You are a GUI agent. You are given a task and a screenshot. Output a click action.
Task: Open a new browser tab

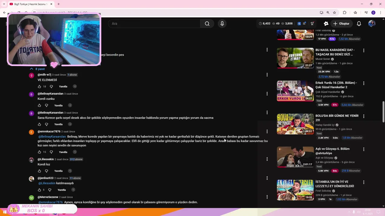pos(58,4)
